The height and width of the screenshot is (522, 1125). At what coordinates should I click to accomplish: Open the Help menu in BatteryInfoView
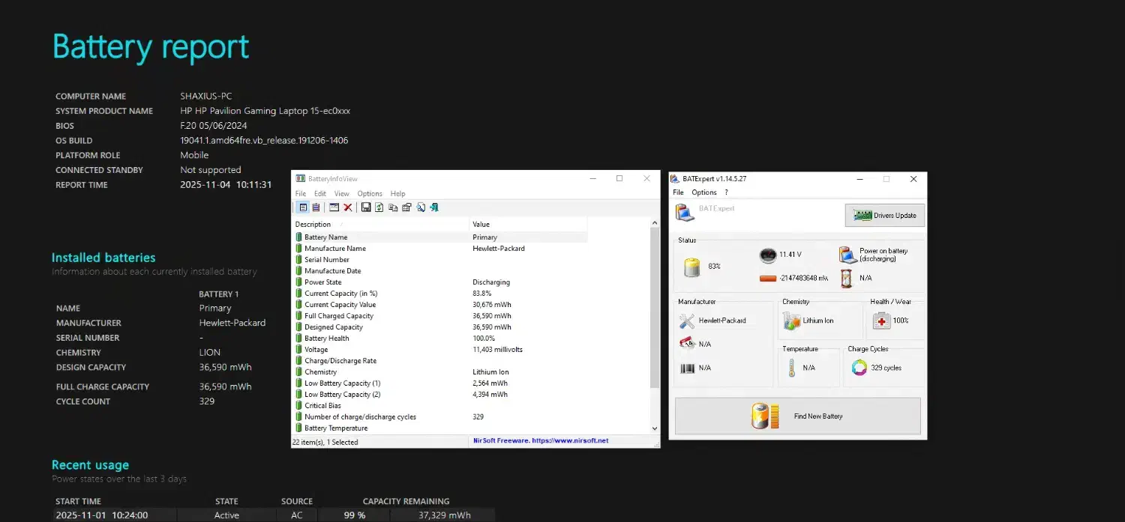tap(397, 193)
